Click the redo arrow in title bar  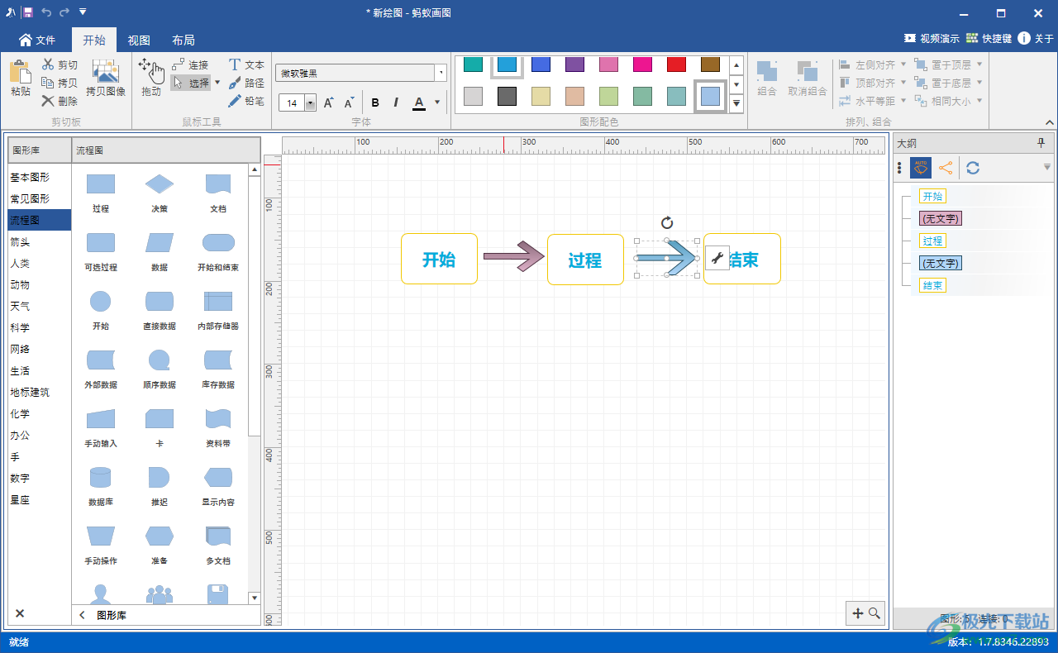(x=64, y=12)
